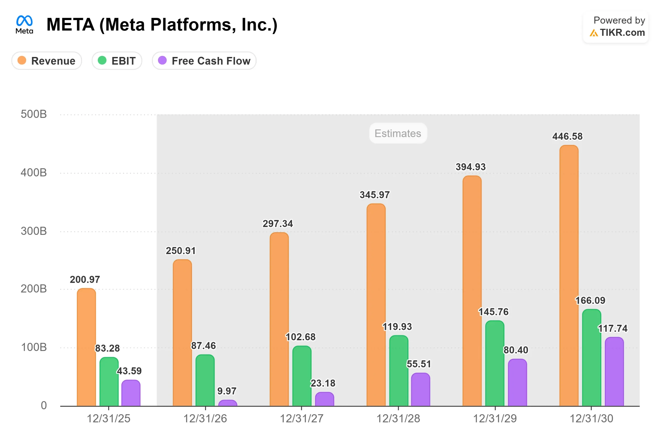Click the TIKR.com logo icon
Screen dimensions: 660x440
[x=593, y=33]
